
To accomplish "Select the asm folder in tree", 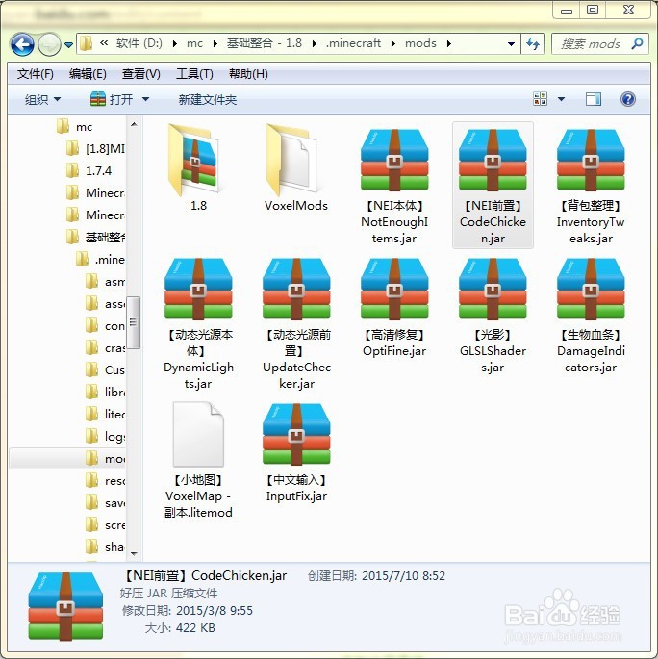I will (105, 282).
